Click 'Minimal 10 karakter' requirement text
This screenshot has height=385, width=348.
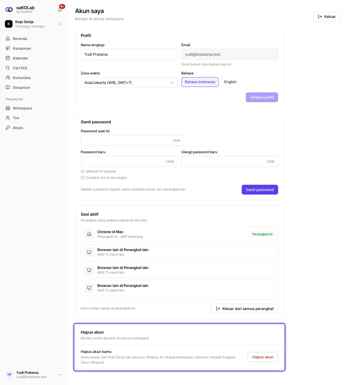pyautogui.click(x=101, y=171)
